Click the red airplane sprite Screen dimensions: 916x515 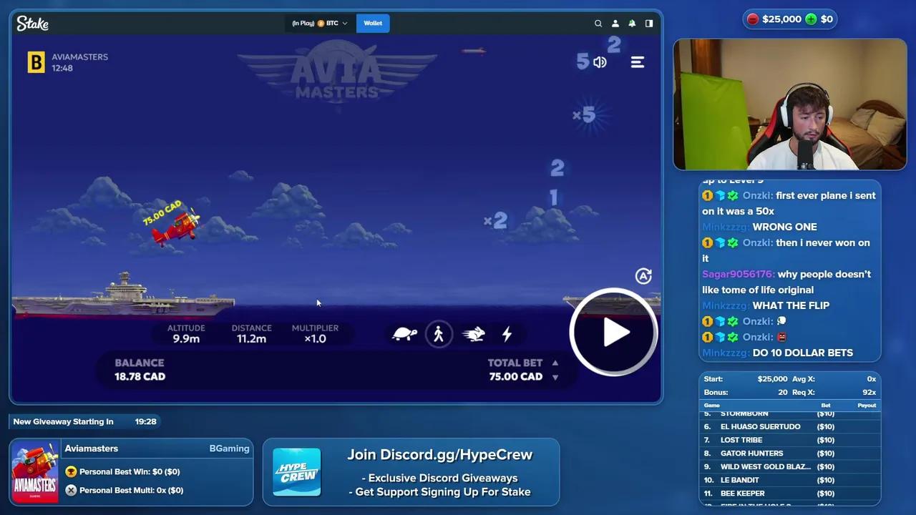[176, 227]
